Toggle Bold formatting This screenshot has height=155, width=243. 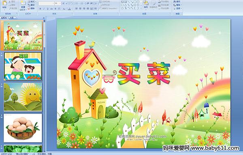coord(40,9)
